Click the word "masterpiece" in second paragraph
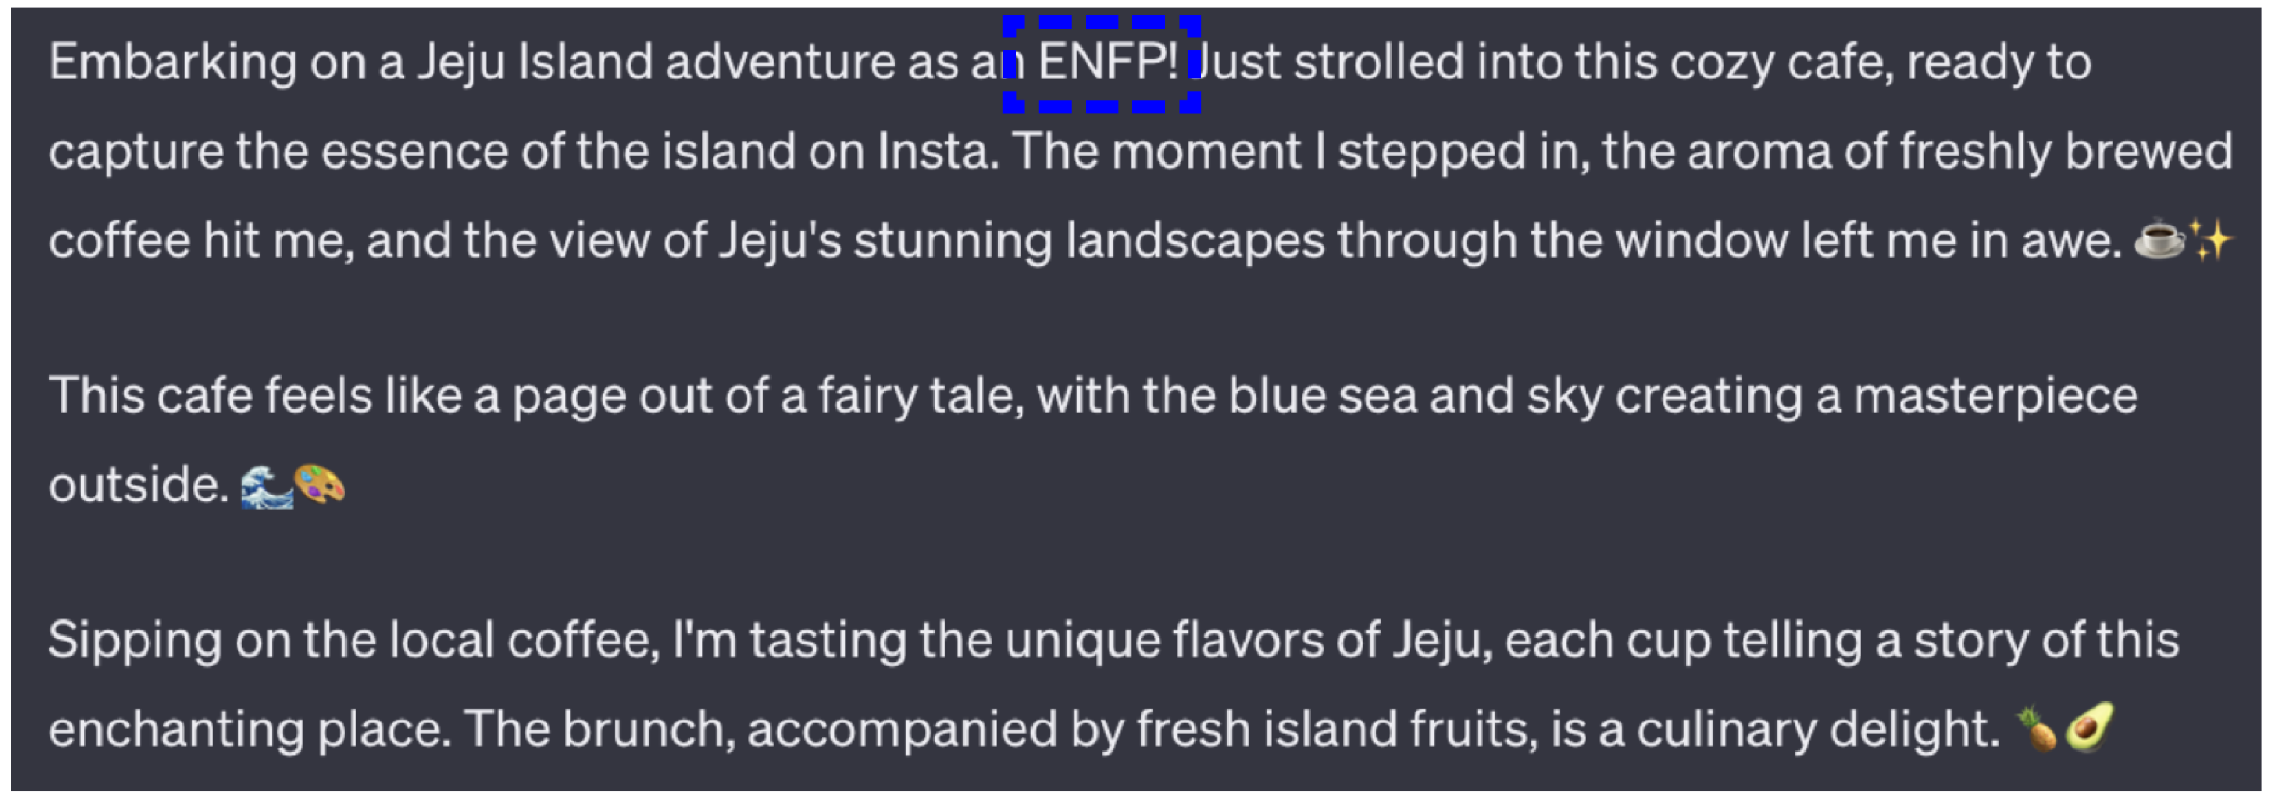2276x807 pixels. pos(1995,397)
